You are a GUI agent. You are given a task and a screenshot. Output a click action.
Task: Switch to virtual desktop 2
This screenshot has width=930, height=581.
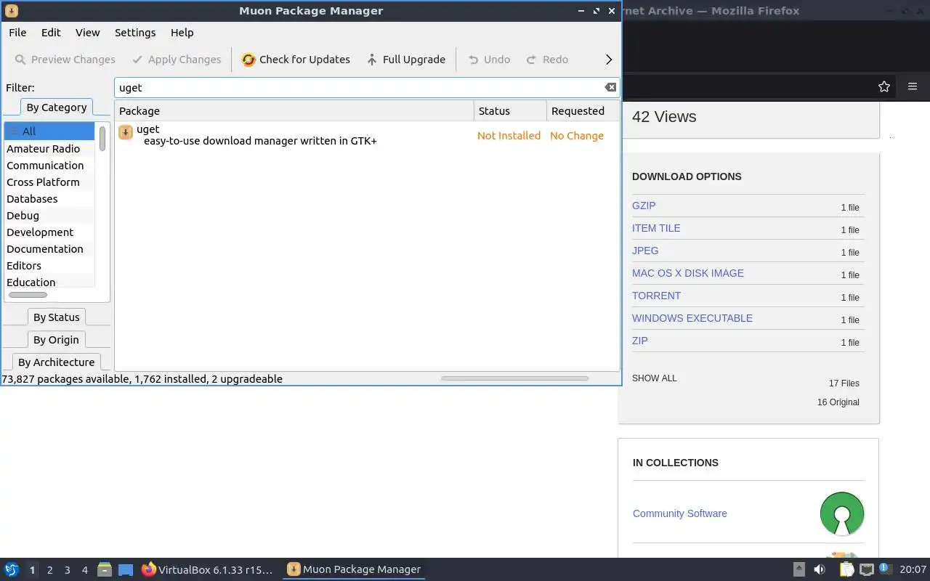coord(49,570)
